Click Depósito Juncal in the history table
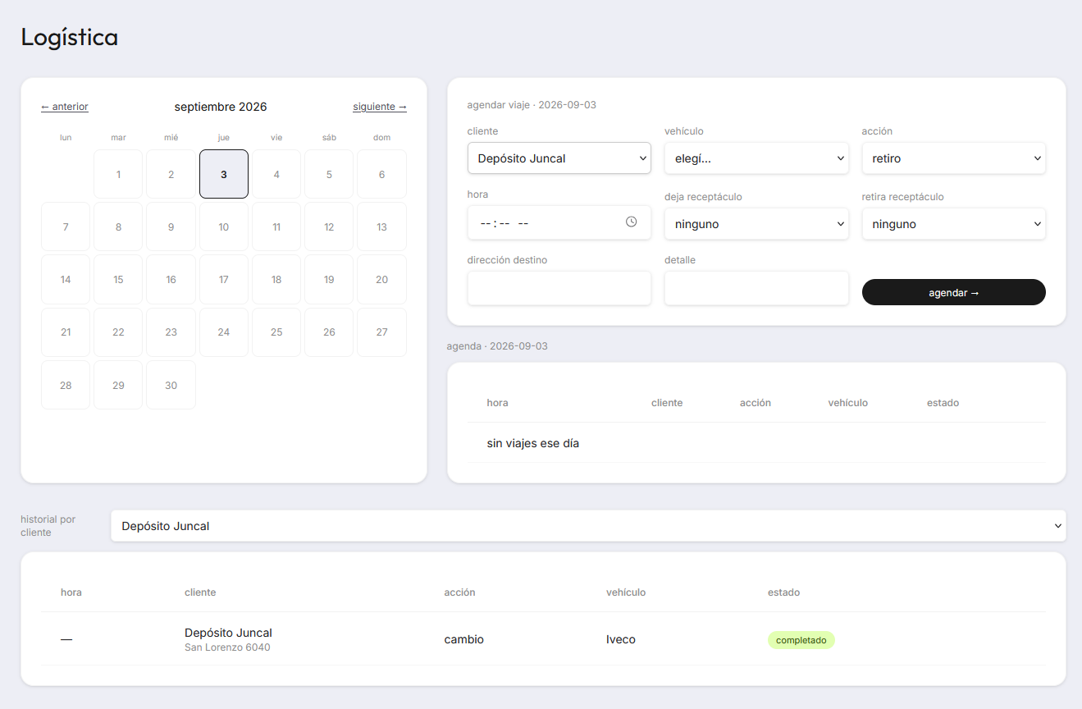This screenshot has height=709, width=1082. click(228, 633)
